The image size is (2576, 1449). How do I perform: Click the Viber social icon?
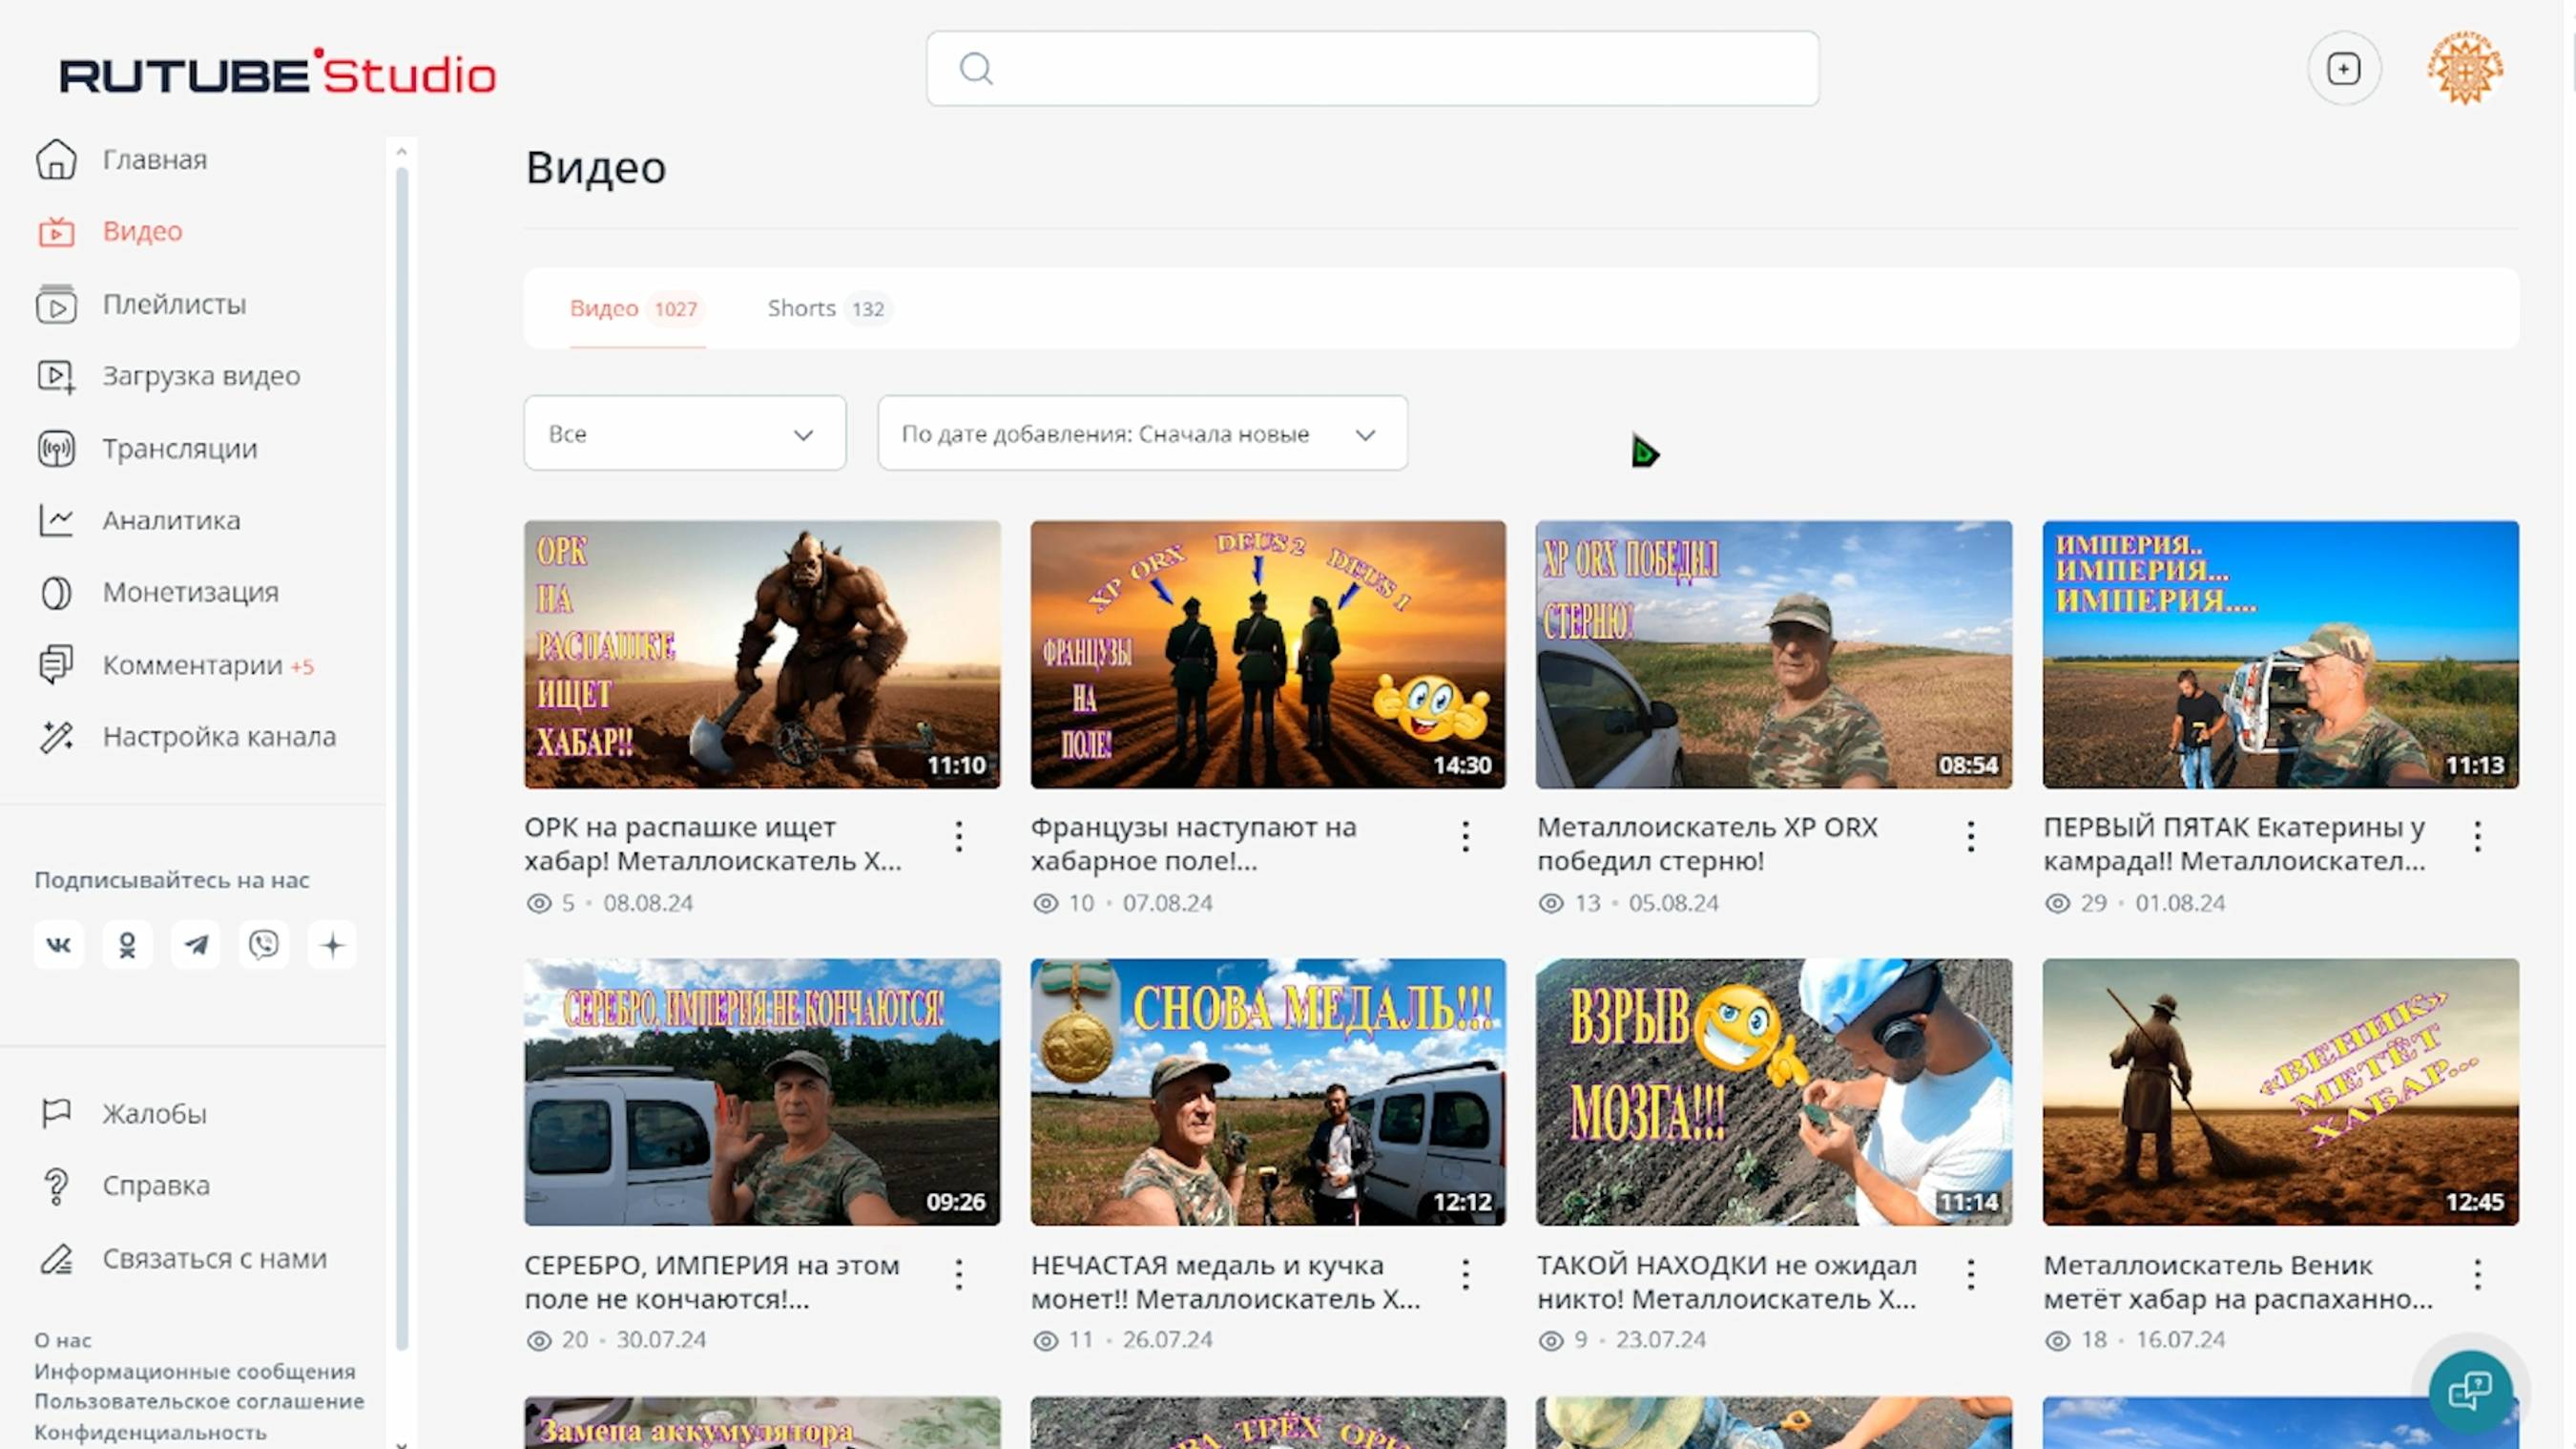coord(264,945)
